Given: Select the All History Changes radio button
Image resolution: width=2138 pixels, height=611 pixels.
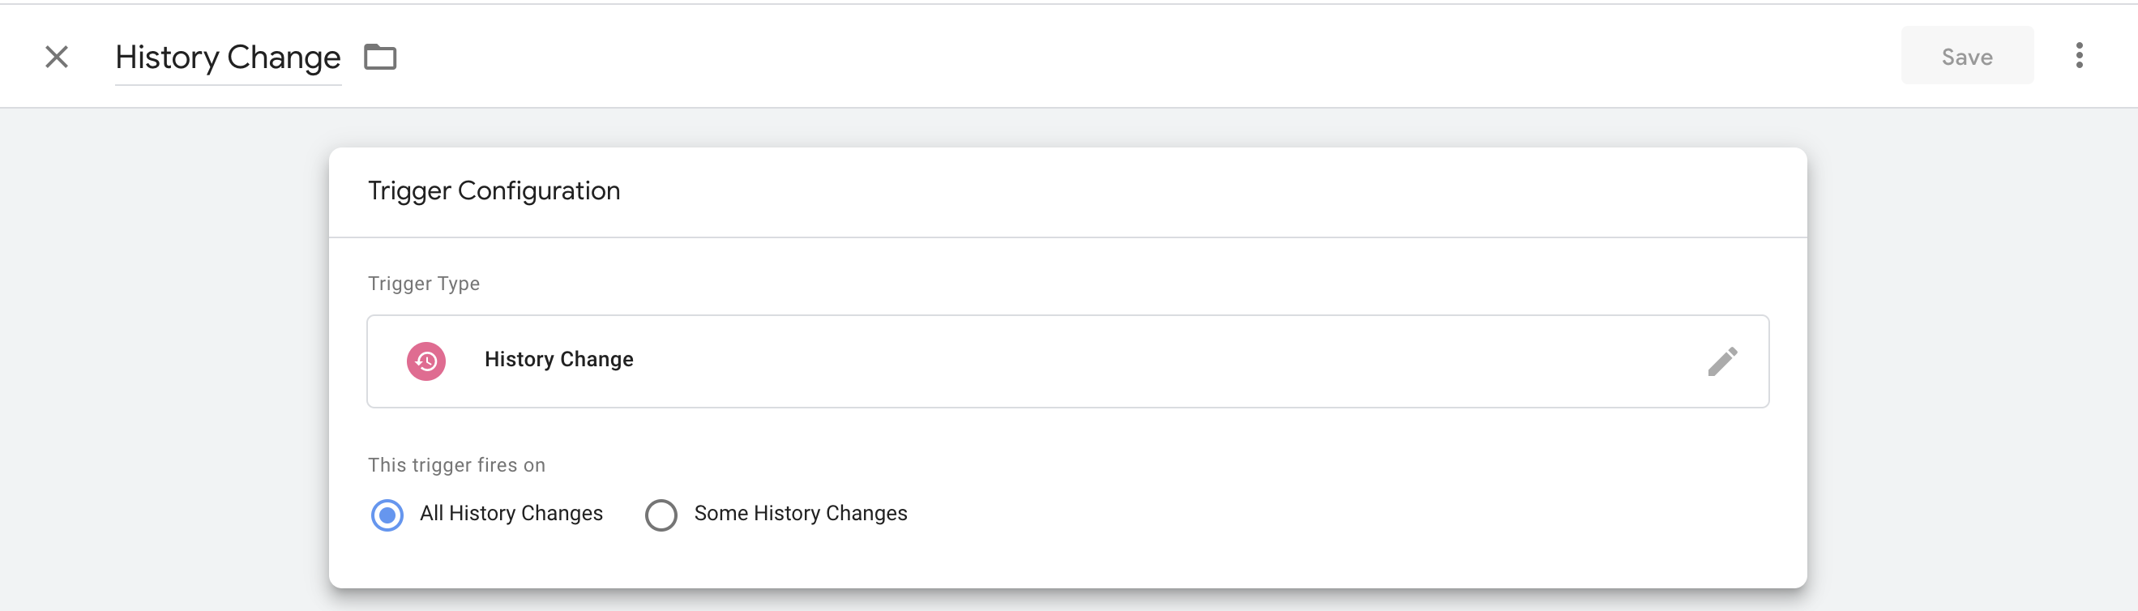Looking at the screenshot, I should tap(387, 515).
